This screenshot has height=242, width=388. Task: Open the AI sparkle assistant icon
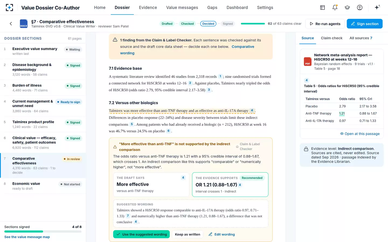pyautogui.click(x=377, y=7)
